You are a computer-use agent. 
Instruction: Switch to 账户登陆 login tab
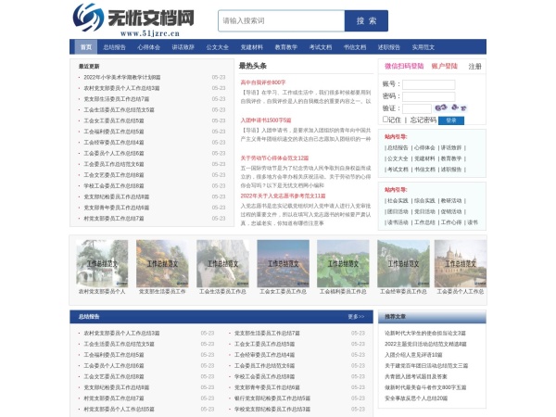(444, 67)
